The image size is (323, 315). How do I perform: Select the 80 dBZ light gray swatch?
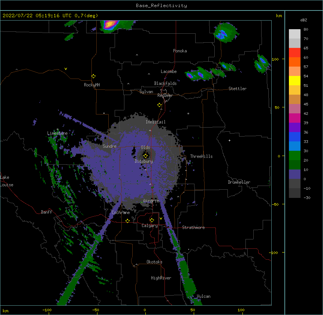295,34
